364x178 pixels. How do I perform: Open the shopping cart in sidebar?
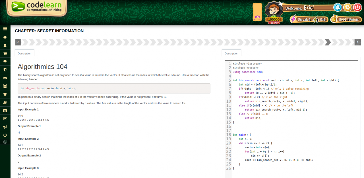coord(5,54)
